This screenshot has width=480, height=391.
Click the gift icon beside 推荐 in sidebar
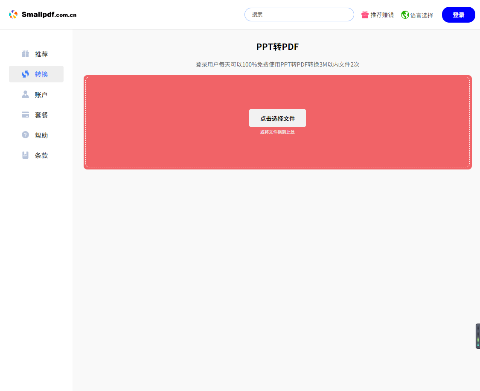tap(26, 54)
